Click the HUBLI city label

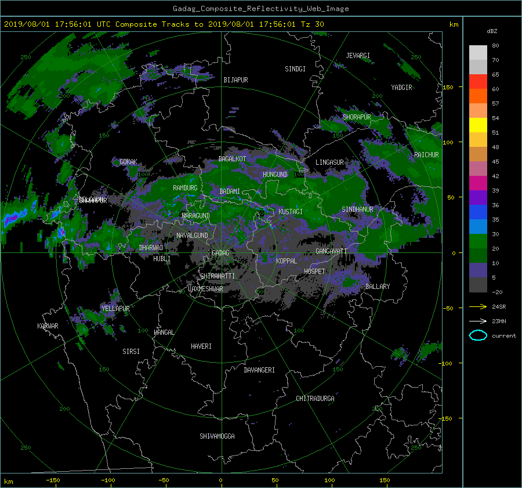(162, 258)
